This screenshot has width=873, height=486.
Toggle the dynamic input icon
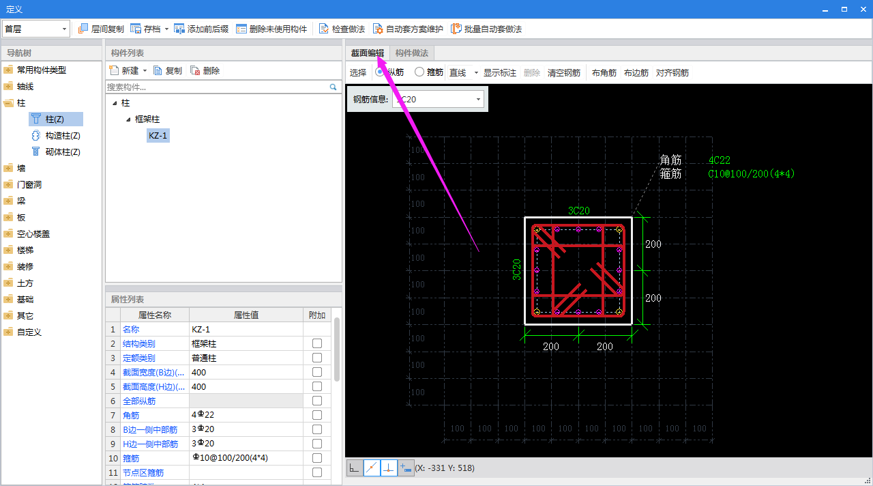pos(406,468)
